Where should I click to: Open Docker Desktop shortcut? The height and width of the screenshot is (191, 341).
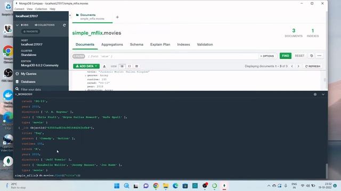(x=8, y=99)
